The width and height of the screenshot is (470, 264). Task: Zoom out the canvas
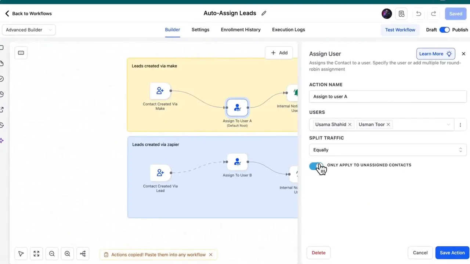(x=52, y=254)
